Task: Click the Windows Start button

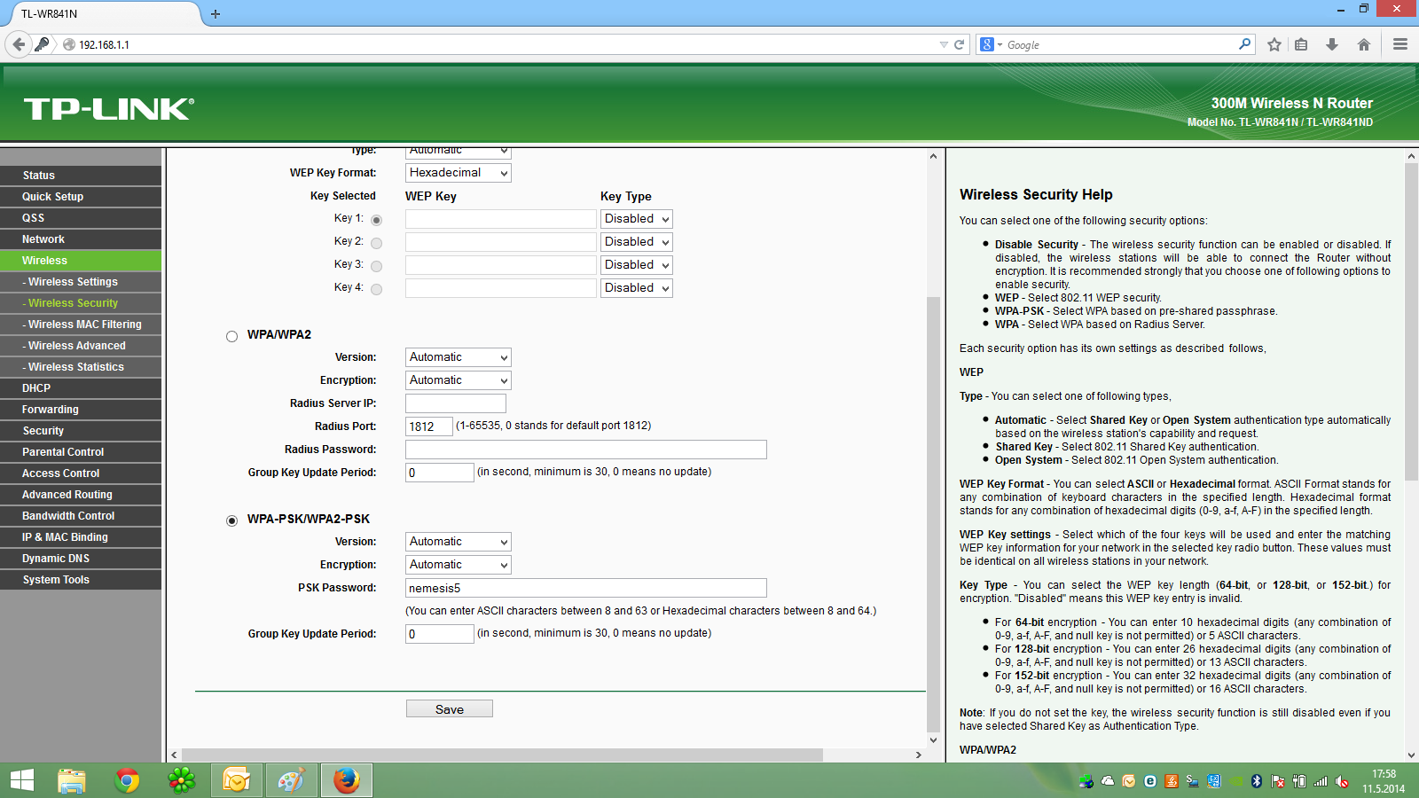Action: point(22,780)
